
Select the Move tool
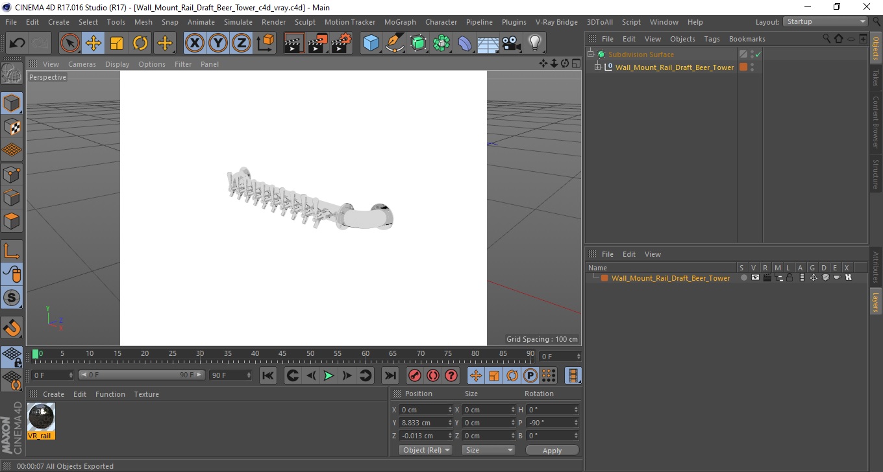click(x=93, y=43)
